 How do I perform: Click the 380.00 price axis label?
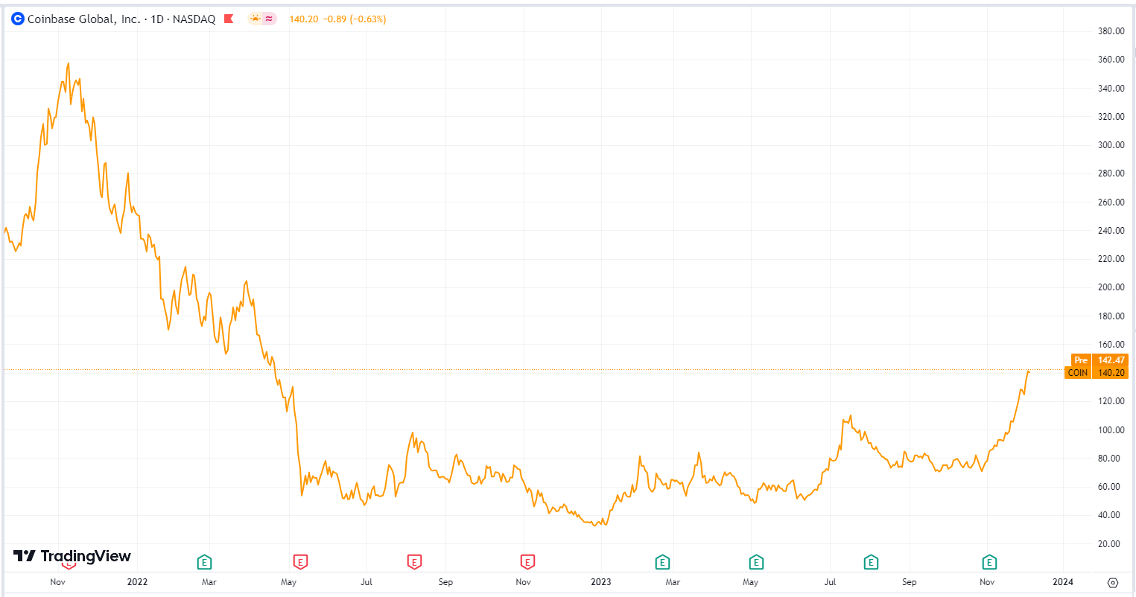click(x=1111, y=31)
